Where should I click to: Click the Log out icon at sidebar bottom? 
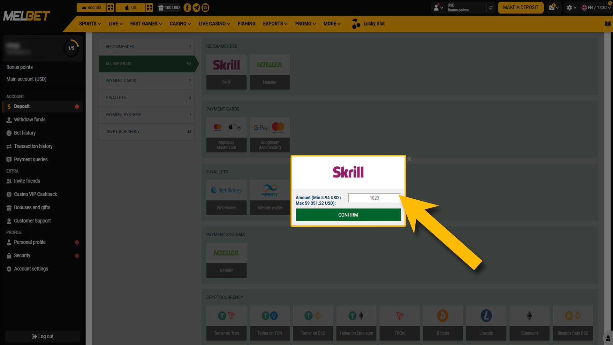[34, 336]
